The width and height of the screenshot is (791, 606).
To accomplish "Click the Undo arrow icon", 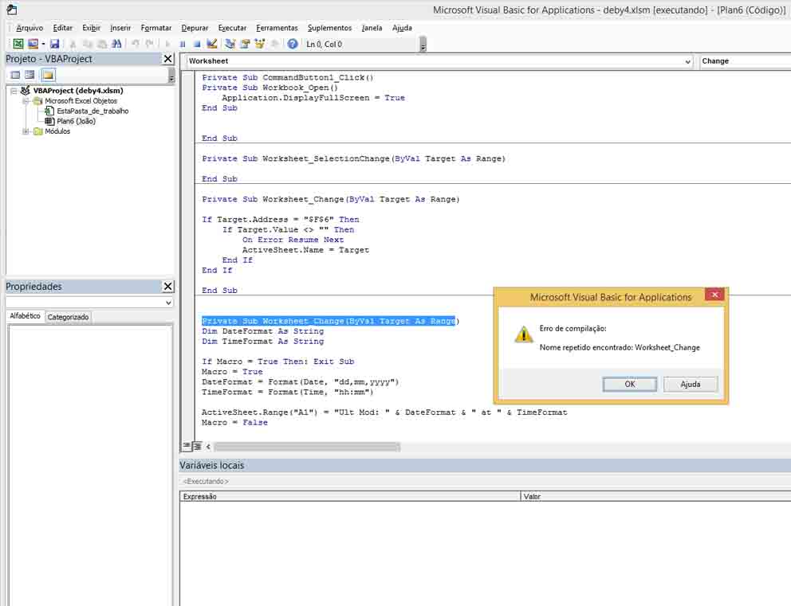I will pyautogui.click(x=136, y=44).
